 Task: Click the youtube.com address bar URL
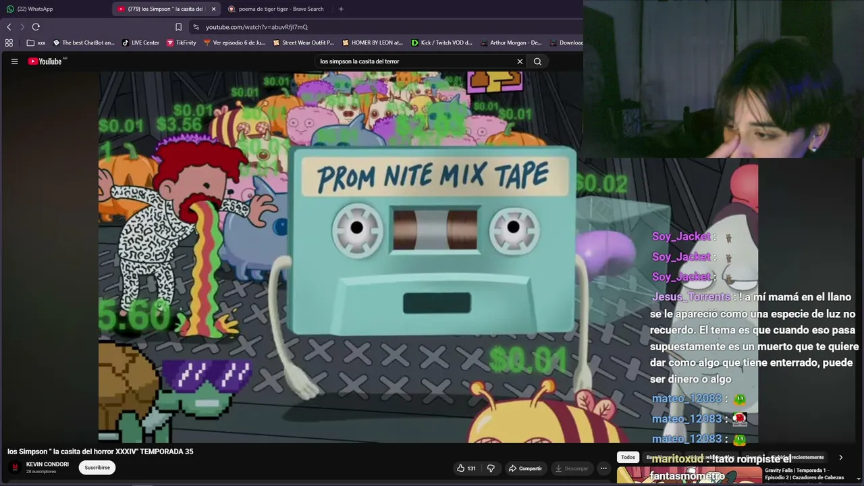tap(256, 27)
